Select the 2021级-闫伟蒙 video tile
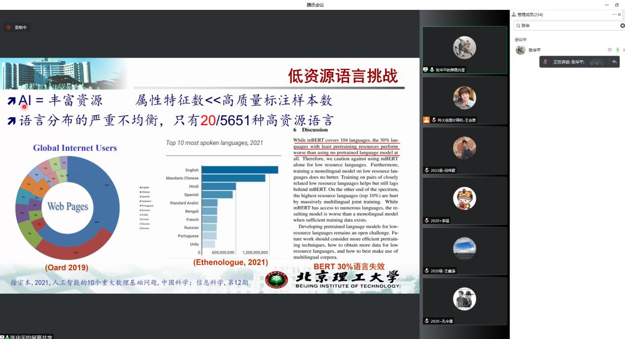Screen dimensions: 625x339 pyautogui.click(x=465, y=150)
